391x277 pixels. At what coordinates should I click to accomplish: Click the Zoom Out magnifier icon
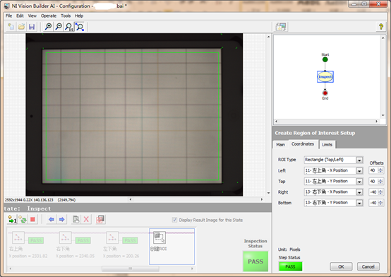click(x=59, y=27)
